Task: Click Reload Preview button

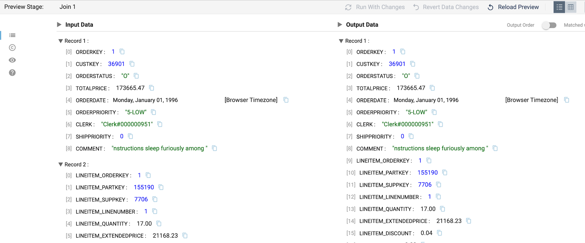Action: pyautogui.click(x=513, y=7)
